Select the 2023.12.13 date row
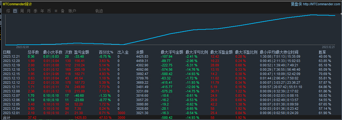 pyautogui.click(x=11, y=78)
